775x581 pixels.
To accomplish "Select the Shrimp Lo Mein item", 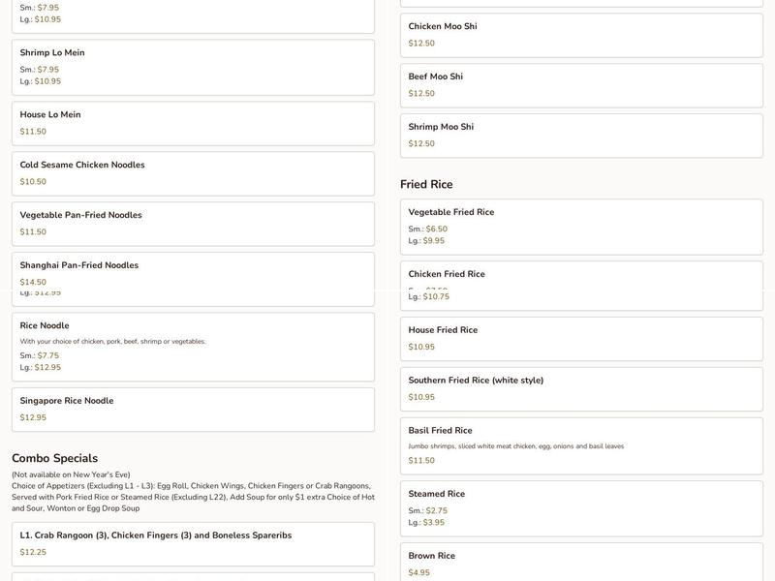I will click(x=193, y=67).
